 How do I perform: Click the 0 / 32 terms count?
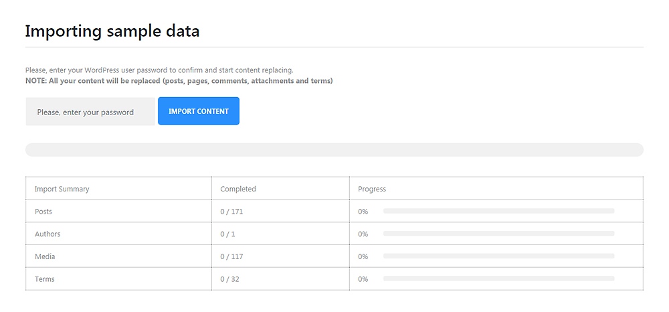click(229, 279)
